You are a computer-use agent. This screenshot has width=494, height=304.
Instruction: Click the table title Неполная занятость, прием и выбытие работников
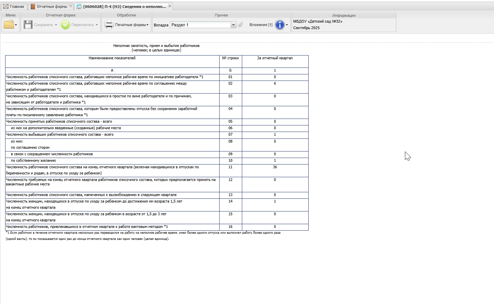[156, 46]
